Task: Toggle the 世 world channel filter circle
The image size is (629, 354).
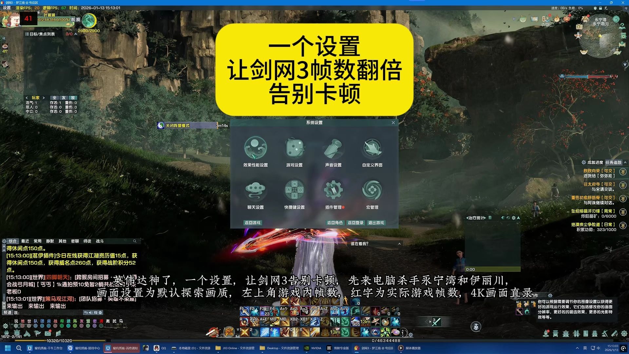Action: pyautogui.click(x=29, y=326)
